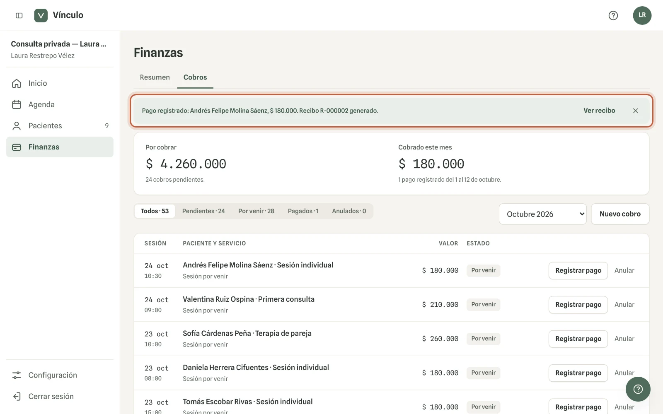Create a Nuevo cobro
Viewport: 663px width, 414px height.
[620, 214]
